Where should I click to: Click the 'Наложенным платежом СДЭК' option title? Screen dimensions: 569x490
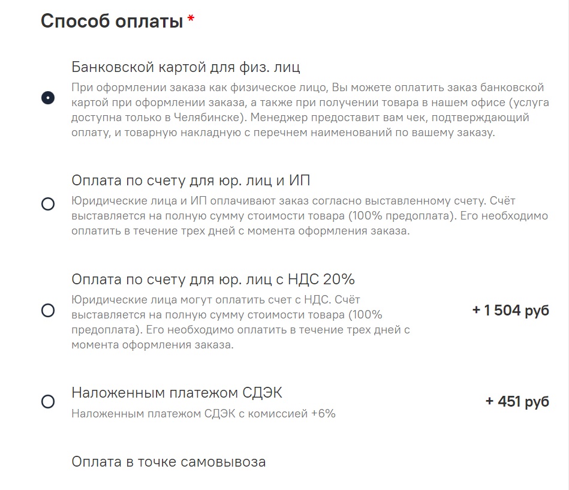[x=177, y=393]
